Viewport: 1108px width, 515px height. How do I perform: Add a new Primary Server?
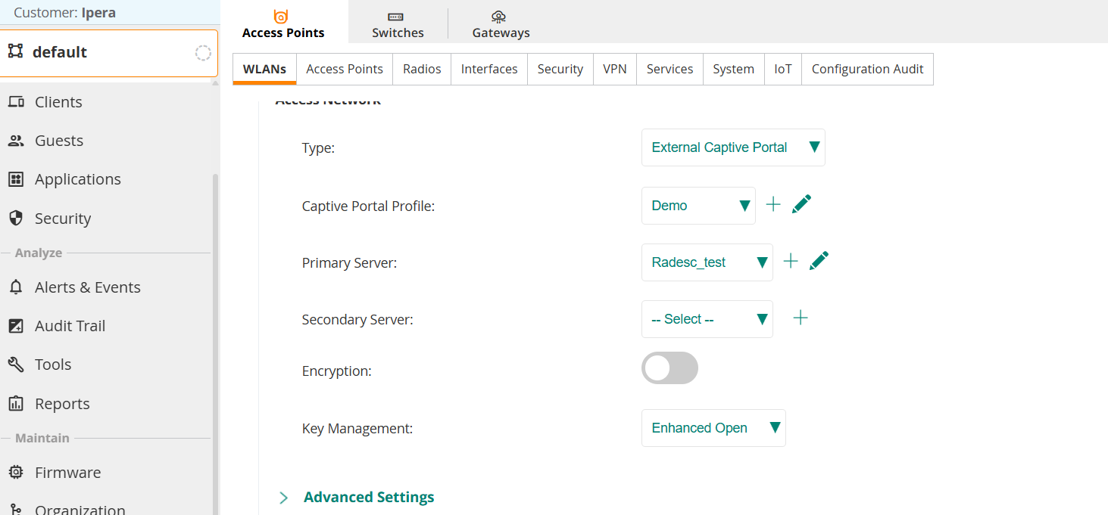coord(790,262)
